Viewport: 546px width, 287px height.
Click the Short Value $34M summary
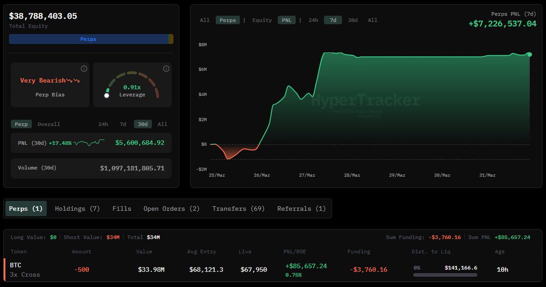click(x=91, y=237)
